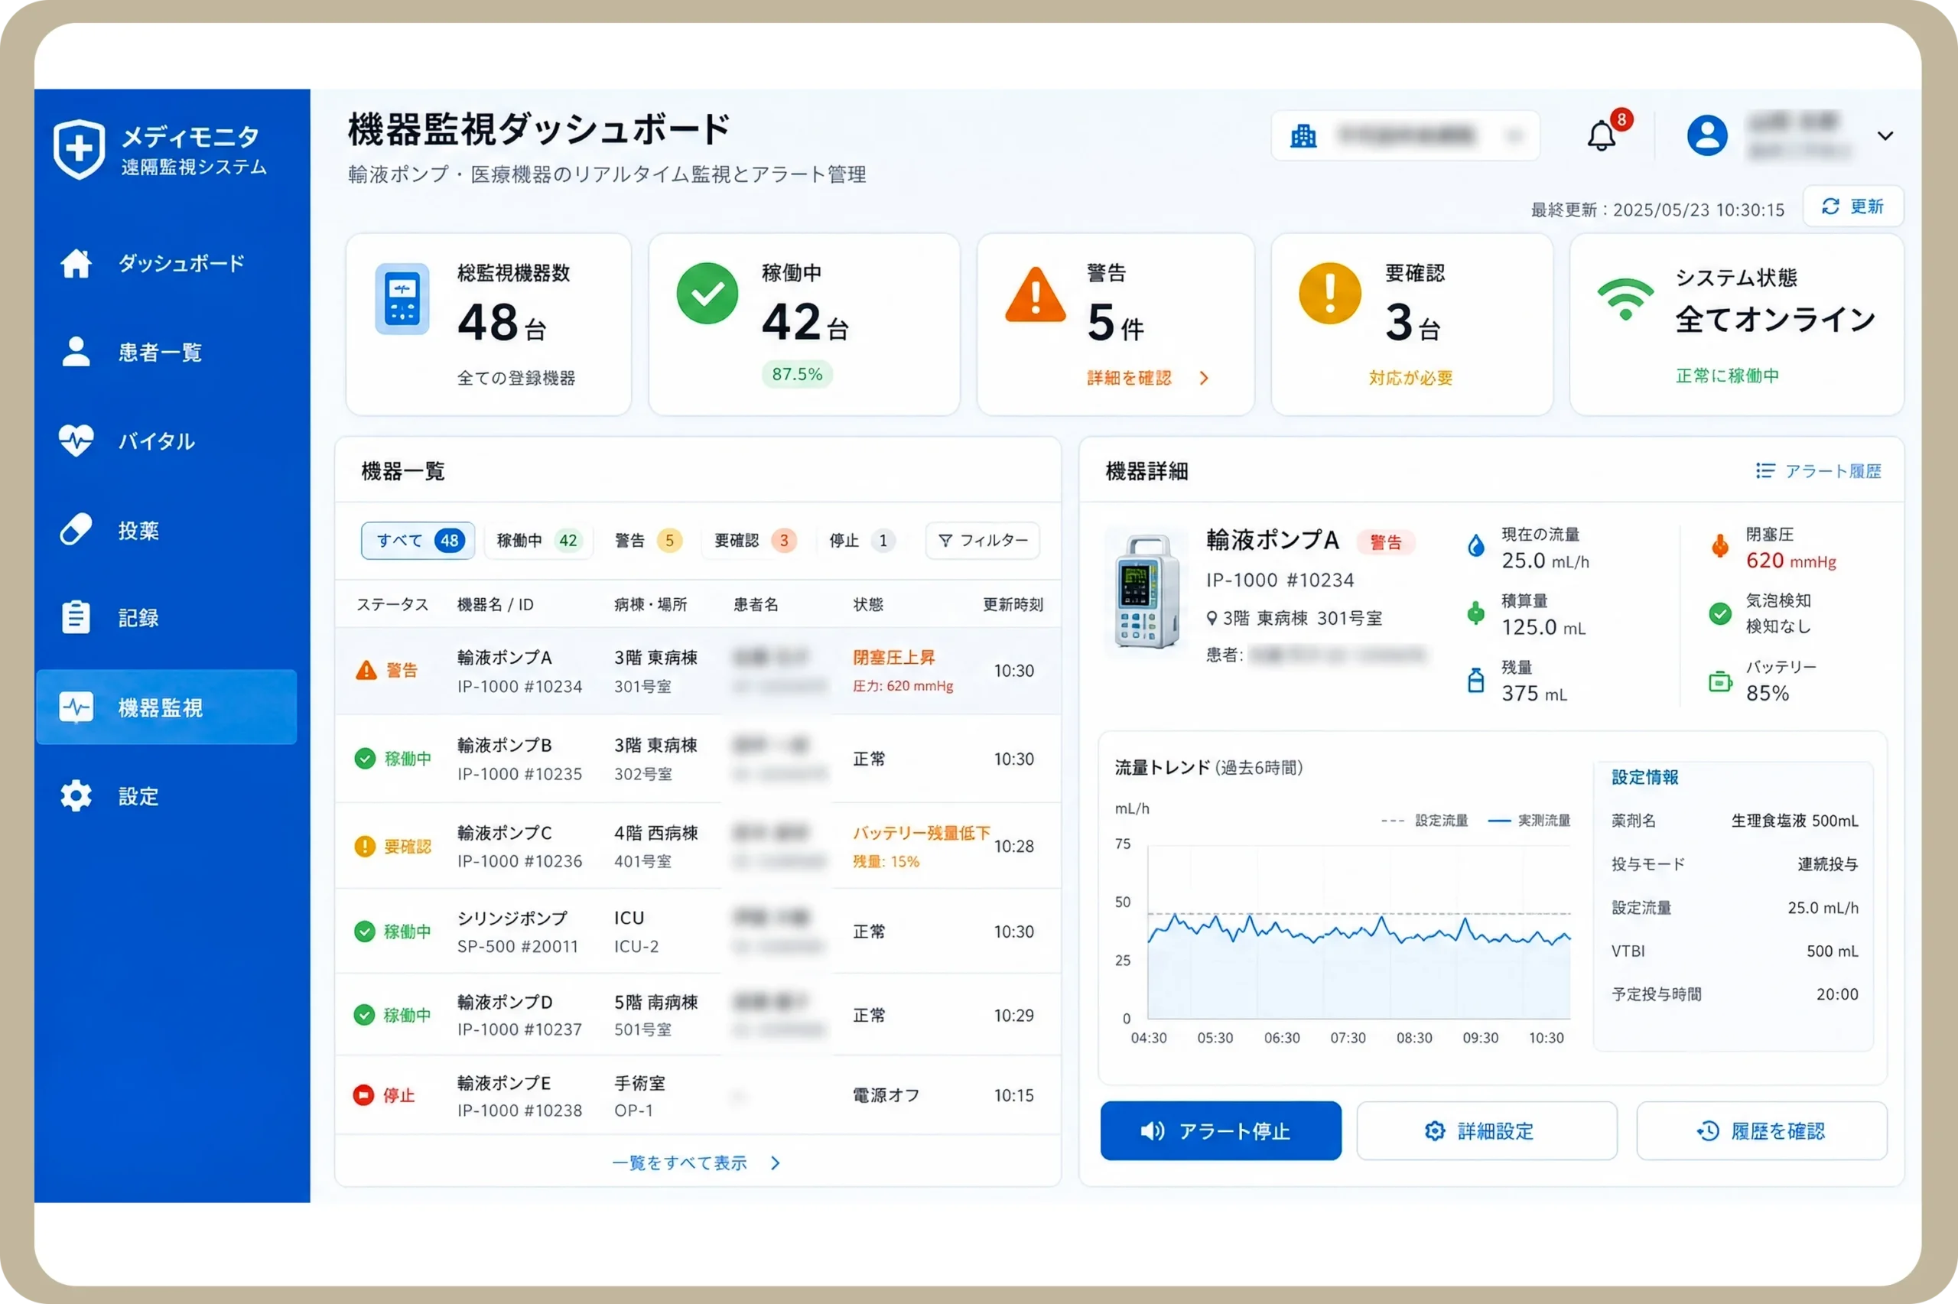Click the wifi icon on システム状態 card
Screen dimensions: 1958x1304
click(x=1625, y=299)
